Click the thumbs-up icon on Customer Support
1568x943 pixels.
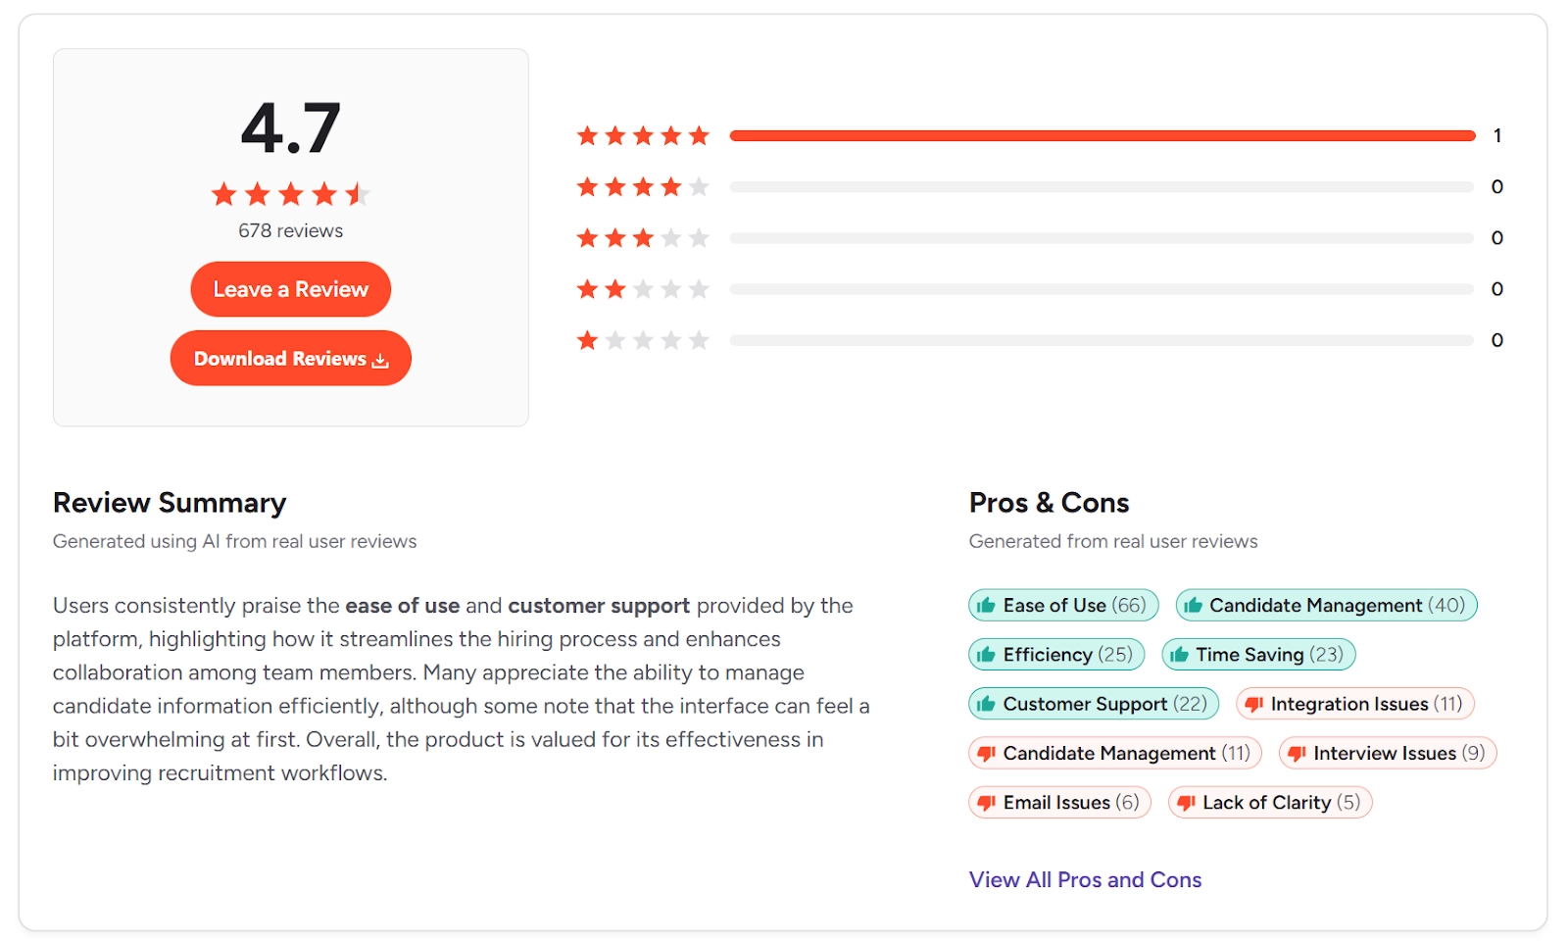(x=985, y=703)
